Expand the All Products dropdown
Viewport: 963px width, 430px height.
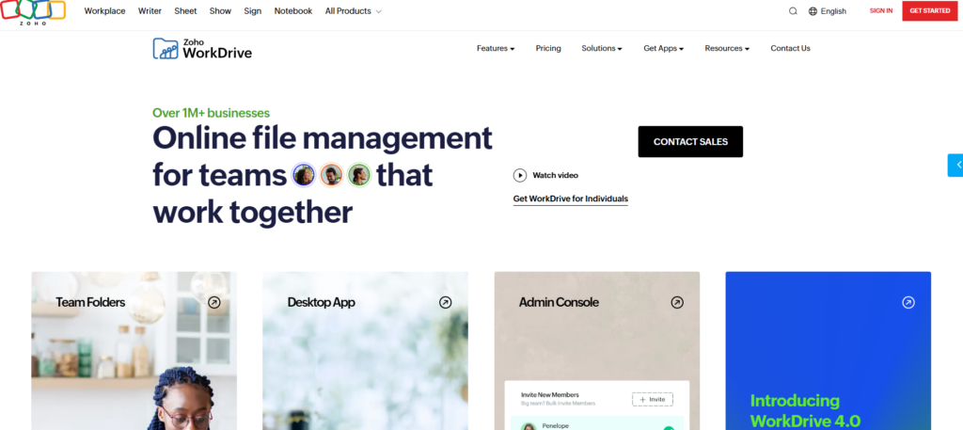(x=354, y=11)
